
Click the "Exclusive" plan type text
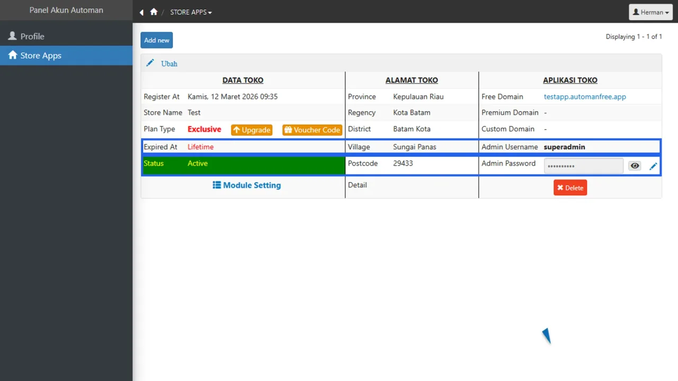coord(204,129)
